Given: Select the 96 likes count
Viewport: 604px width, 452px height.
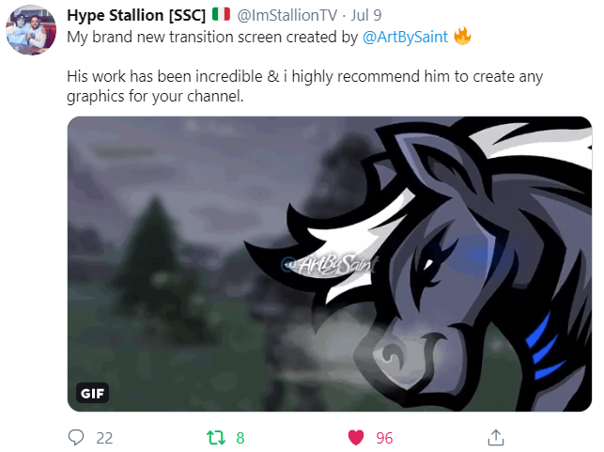Looking at the screenshot, I should coord(384,438).
